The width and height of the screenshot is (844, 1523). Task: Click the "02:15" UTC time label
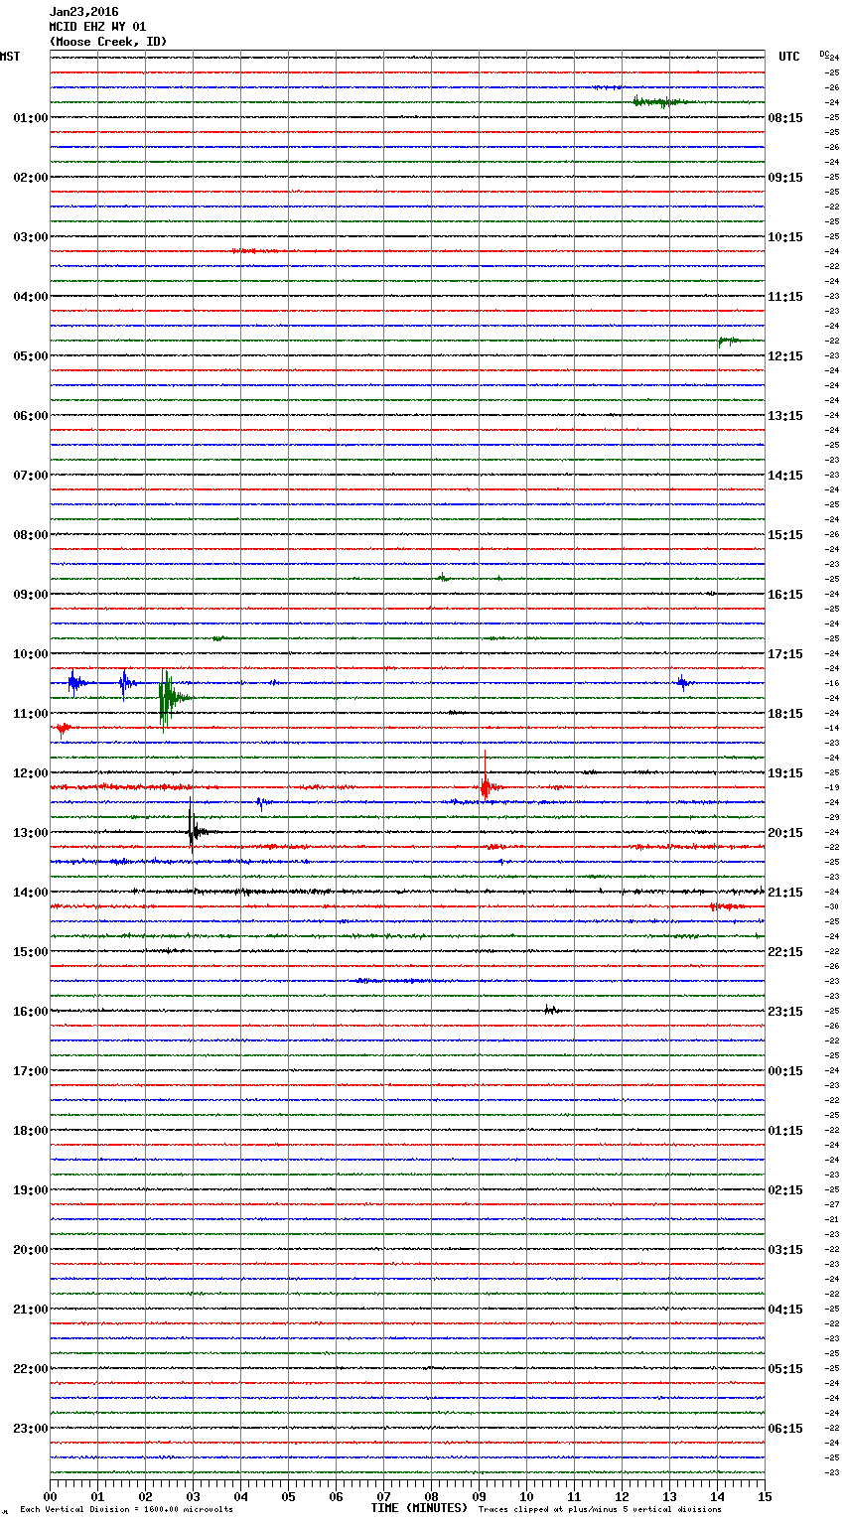tap(785, 1190)
